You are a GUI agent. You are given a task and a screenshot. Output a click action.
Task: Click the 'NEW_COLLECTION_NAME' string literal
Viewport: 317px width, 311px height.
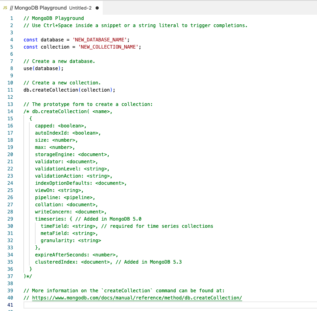pos(110,47)
